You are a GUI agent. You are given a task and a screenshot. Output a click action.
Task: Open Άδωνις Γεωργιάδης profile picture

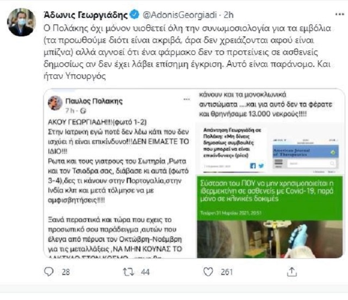point(22,22)
